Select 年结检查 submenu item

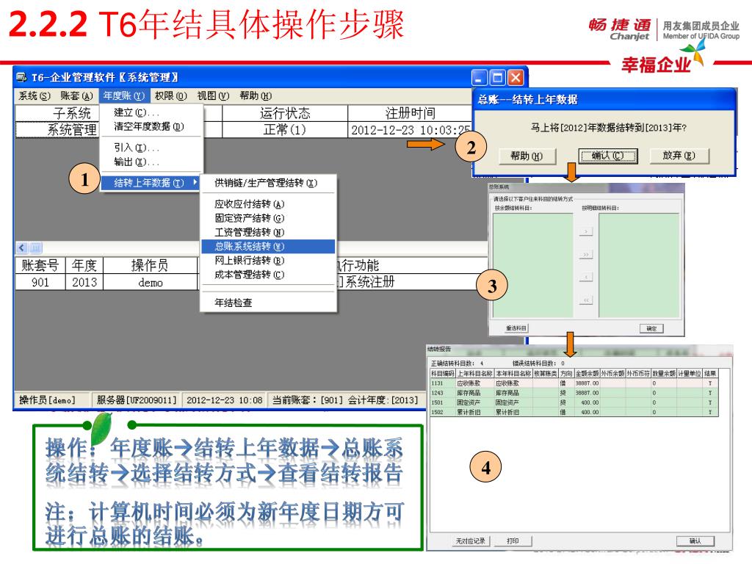tap(268, 303)
